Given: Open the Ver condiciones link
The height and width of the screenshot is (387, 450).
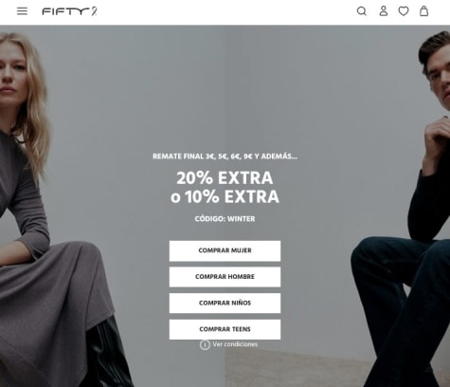Looking at the screenshot, I should pyautogui.click(x=235, y=344).
